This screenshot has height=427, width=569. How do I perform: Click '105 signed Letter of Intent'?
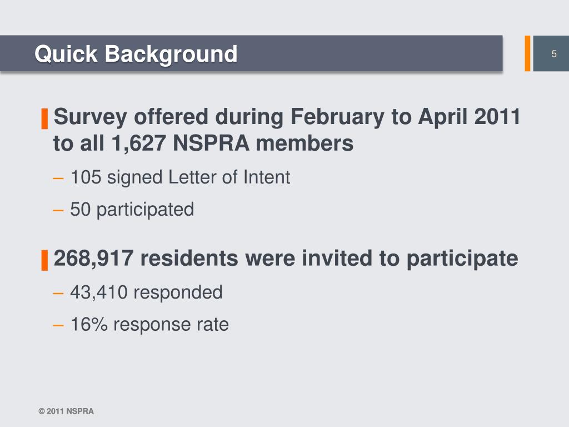pos(181,177)
